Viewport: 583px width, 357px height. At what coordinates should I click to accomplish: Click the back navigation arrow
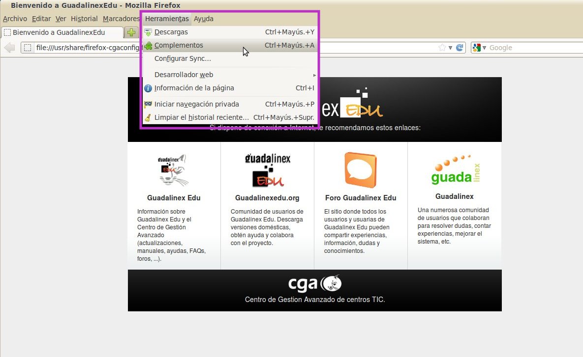pos(9,48)
